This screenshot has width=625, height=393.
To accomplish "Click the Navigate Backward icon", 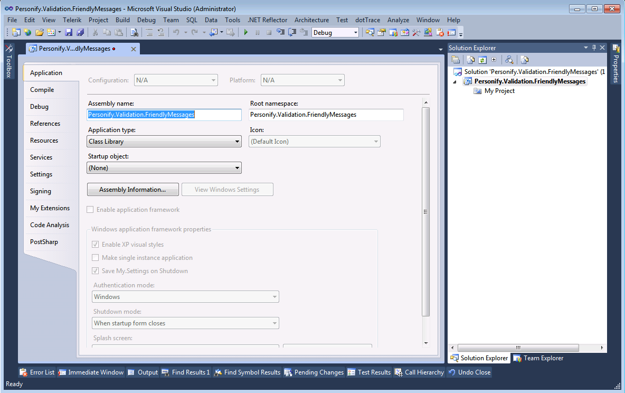I will click(214, 32).
